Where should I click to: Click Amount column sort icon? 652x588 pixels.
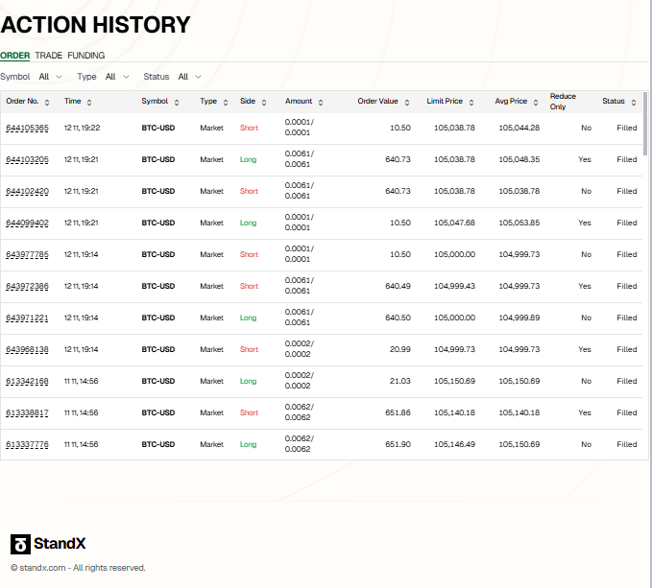[321, 102]
